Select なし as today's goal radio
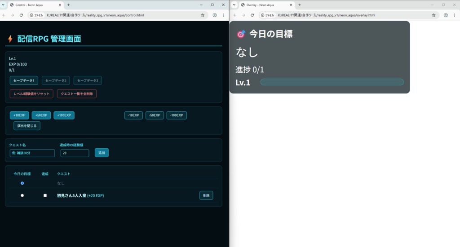 point(22,183)
